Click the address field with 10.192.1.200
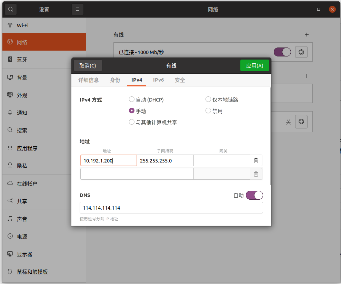 [109, 160]
